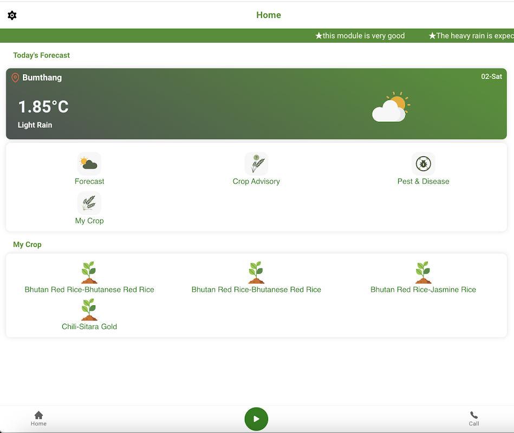Tap the My Crop wheat icon
The image size is (514, 433).
pos(89,203)
